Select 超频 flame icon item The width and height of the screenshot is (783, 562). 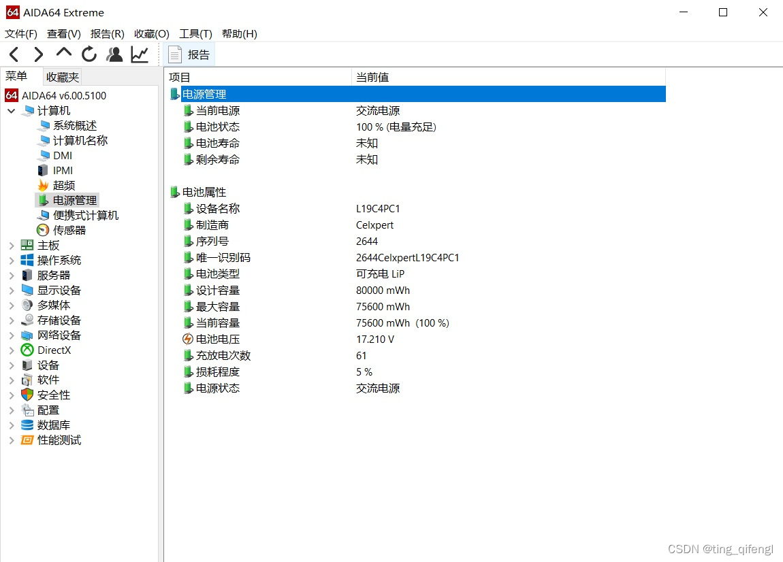43,185
